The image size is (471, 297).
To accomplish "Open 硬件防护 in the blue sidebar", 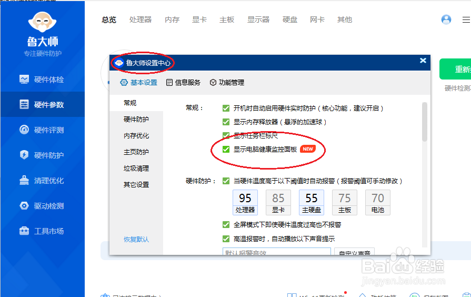I will click(x=42, y=155).
